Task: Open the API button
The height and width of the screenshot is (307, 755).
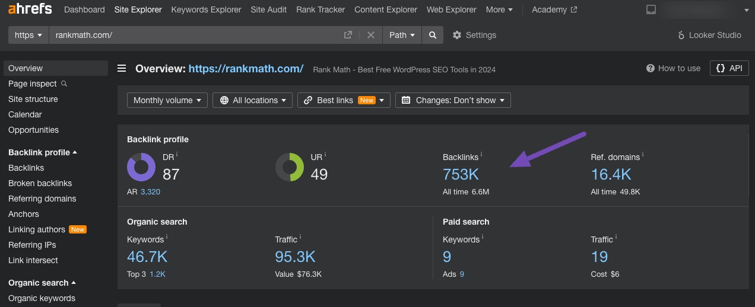Action: click(x=729, y=68)
